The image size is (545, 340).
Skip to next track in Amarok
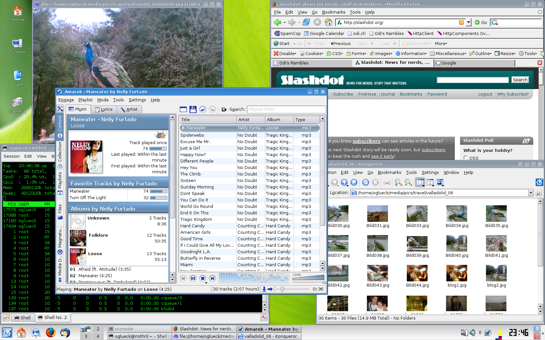pos(212,278)
